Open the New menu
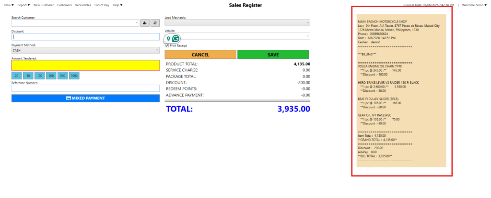Viewport: 491px width, 198px height. 9,5
